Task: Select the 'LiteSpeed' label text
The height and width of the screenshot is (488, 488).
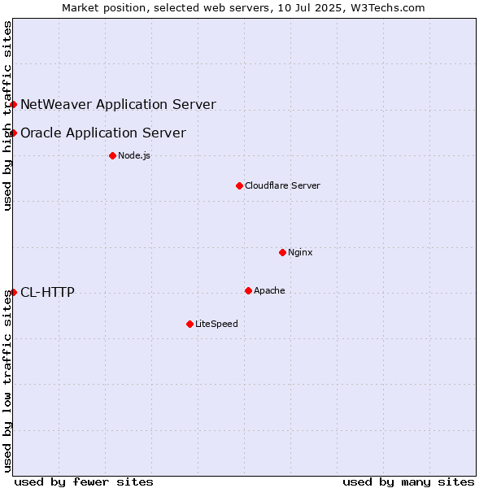Action: 216,324
